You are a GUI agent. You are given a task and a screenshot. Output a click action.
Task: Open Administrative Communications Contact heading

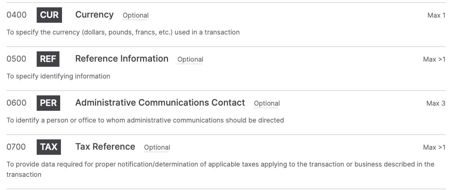[x=160, y=103]
